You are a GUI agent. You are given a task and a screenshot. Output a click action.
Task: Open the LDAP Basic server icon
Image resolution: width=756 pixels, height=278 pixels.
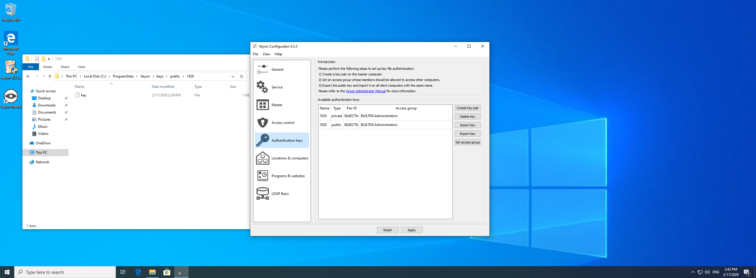262,193
